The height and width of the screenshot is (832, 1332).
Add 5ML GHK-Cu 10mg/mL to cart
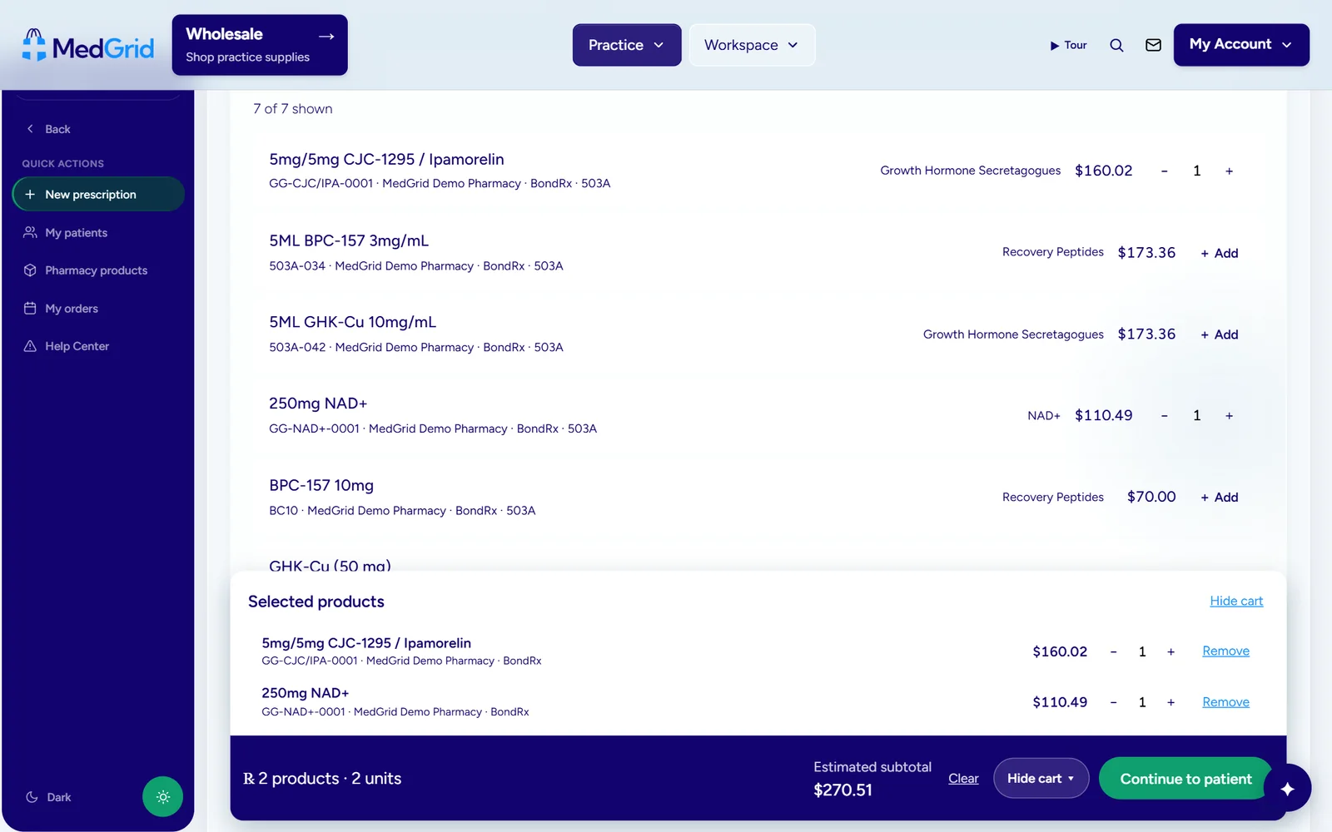tap(1219, 334)
